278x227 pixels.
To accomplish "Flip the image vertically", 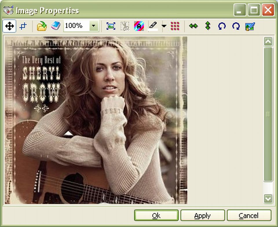I will pos(208,26).
